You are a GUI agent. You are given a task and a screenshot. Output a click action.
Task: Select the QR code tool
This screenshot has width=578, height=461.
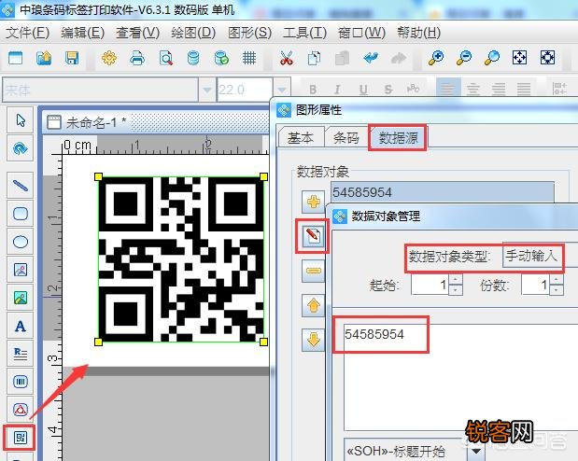[x=20, y=438]
